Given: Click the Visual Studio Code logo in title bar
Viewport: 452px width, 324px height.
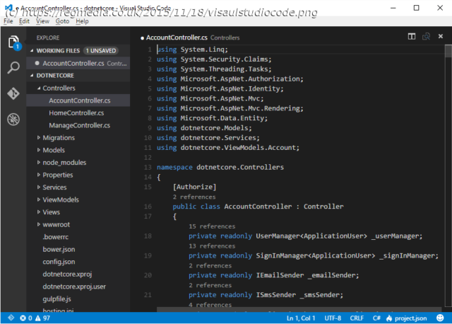Looking at the screenshot, I should (8, 8).
